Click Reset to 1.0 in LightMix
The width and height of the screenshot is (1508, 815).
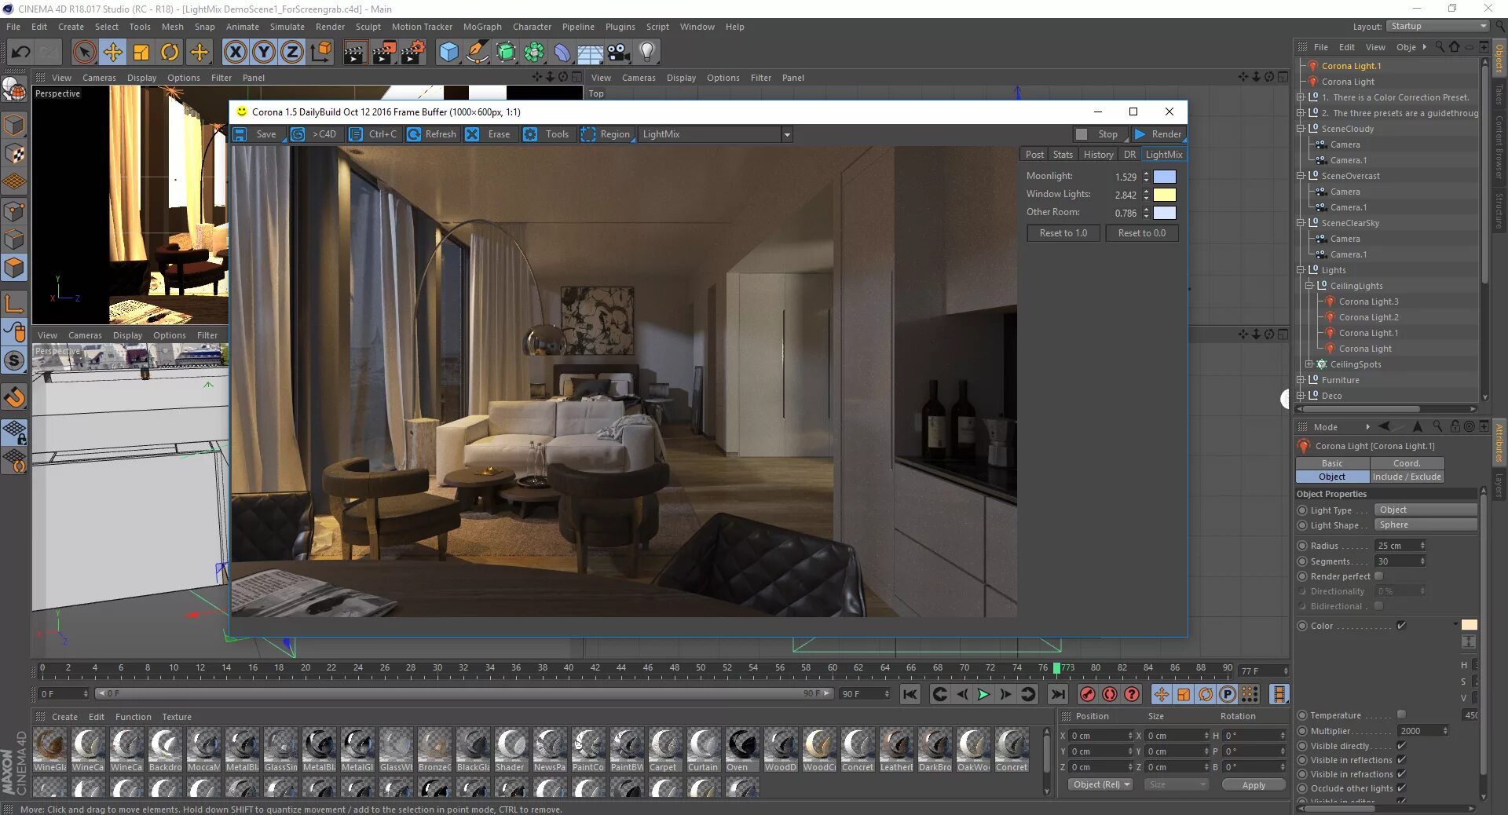pyautogui.click(x=1063, y=233)
